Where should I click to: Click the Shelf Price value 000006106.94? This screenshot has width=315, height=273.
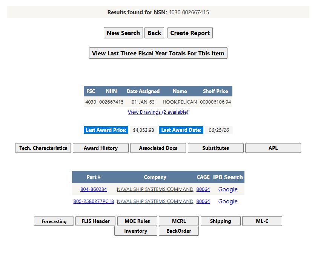[215, 102]
